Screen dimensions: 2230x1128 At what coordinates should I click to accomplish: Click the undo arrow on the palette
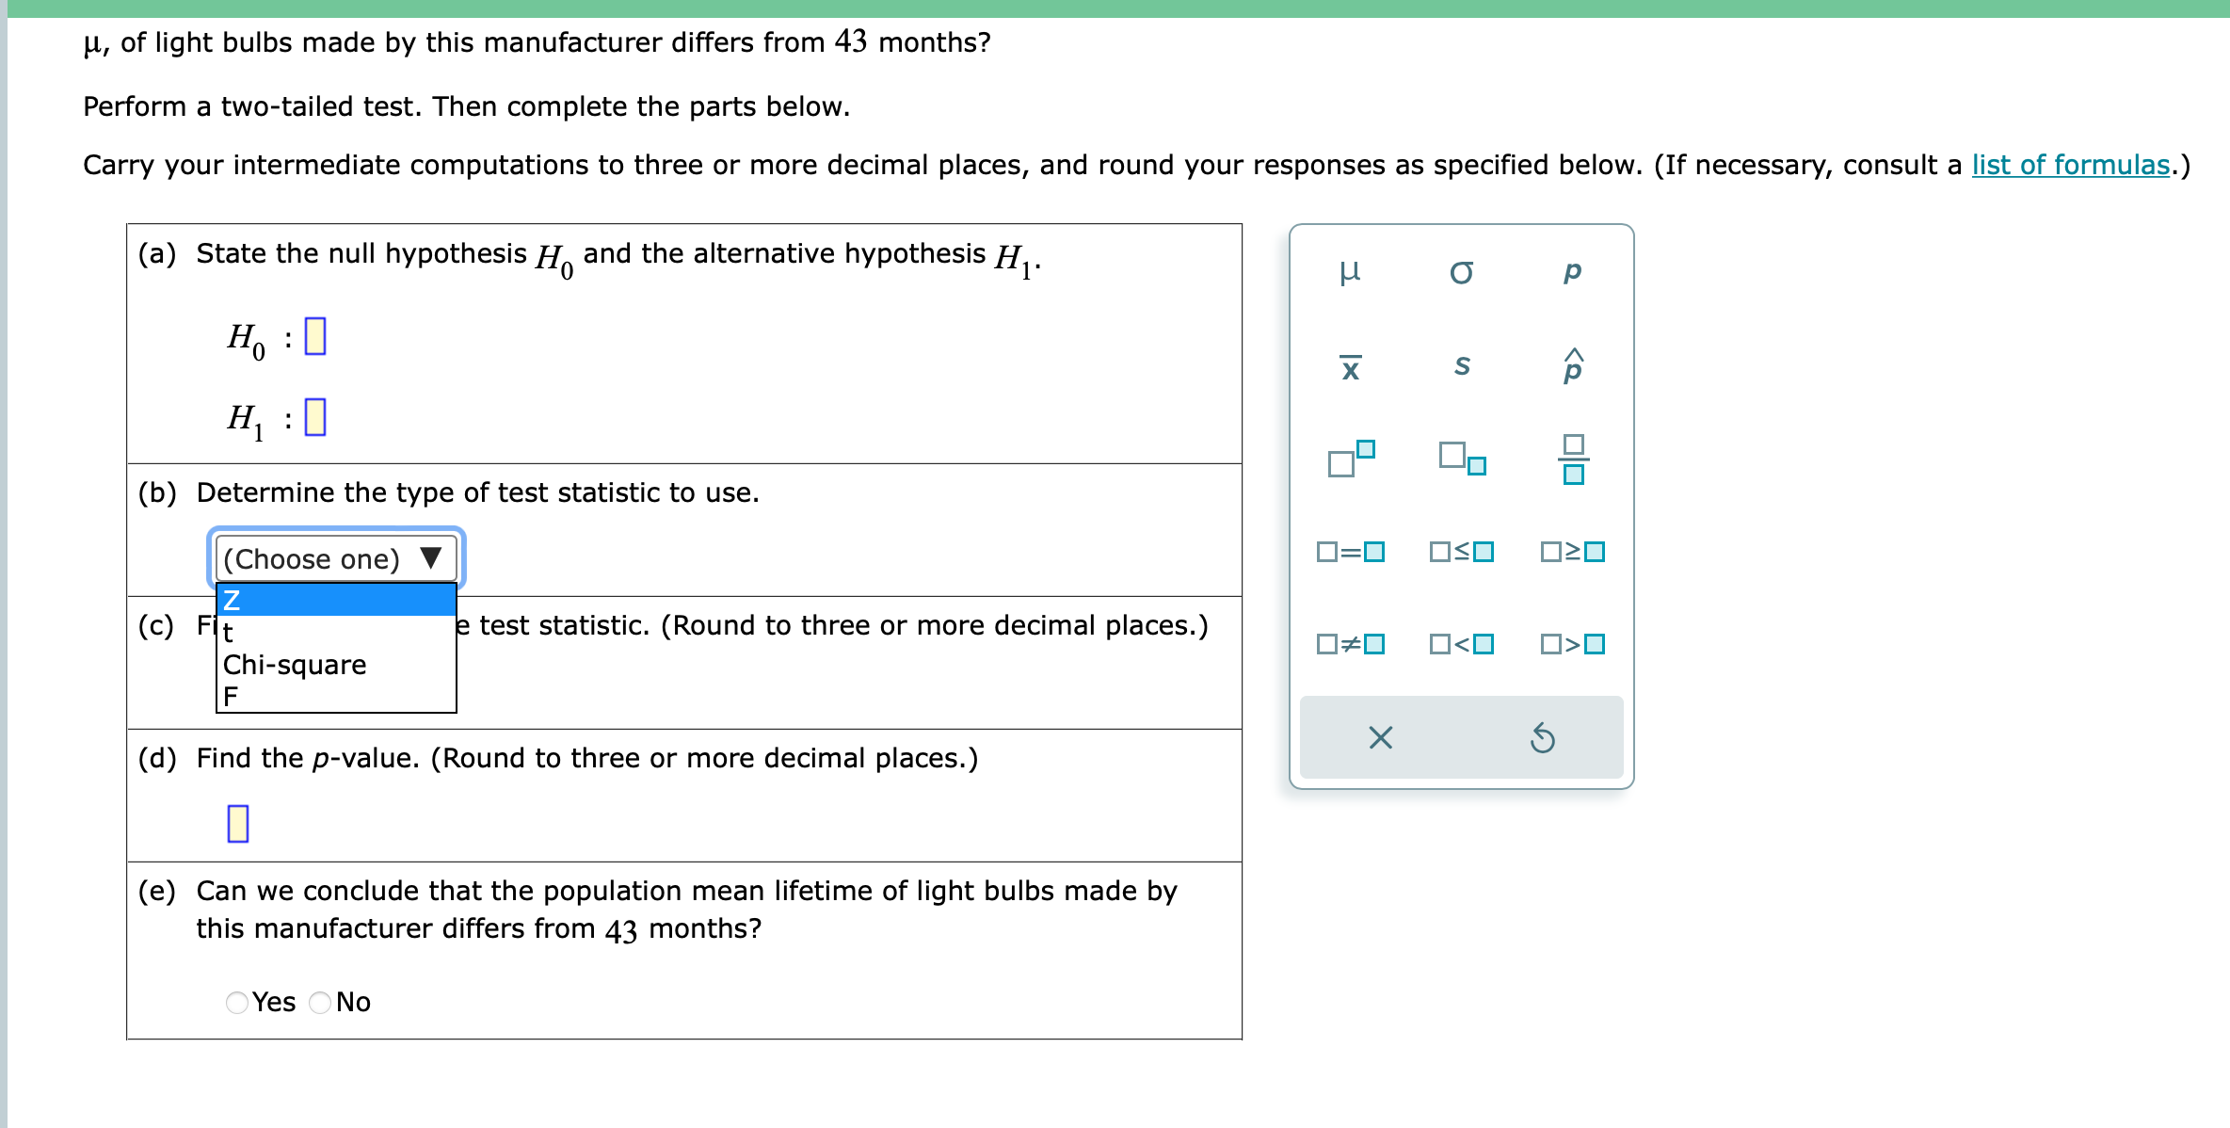point(1544,737)
